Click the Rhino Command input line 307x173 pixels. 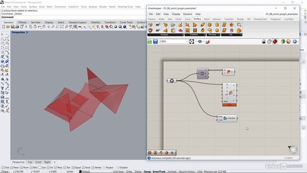pyautogui.click(x=73, y=17)
